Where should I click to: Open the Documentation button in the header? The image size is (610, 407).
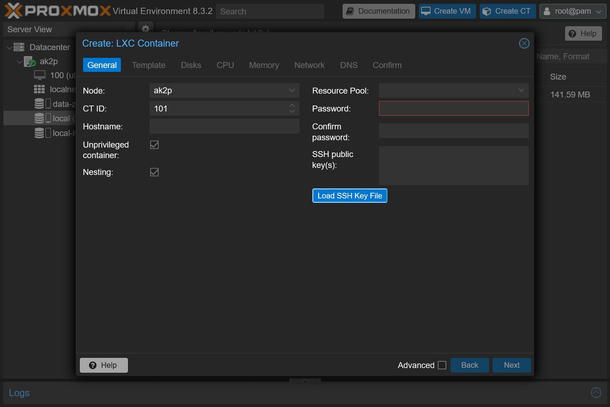379,11
